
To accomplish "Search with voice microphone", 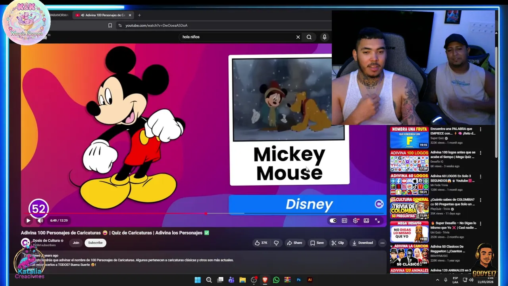I will [325, 37].
